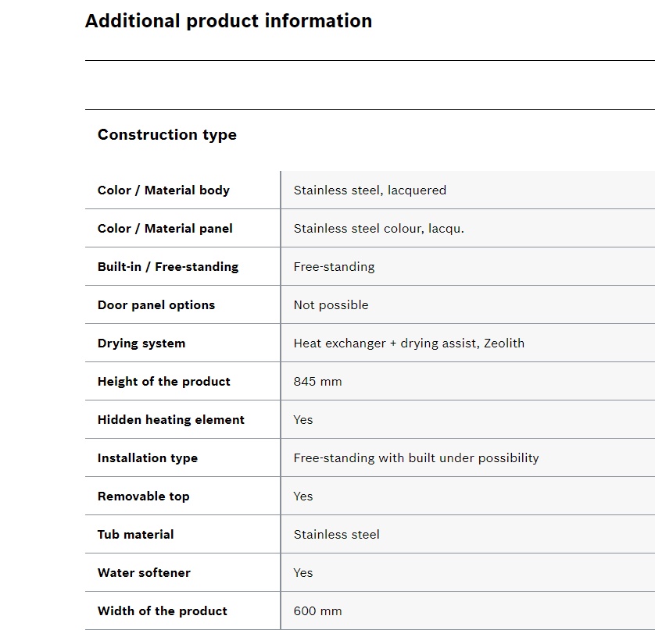Click the Door panel options label
655x630 pixels.
pyautogui.click(x=156, y=305)
